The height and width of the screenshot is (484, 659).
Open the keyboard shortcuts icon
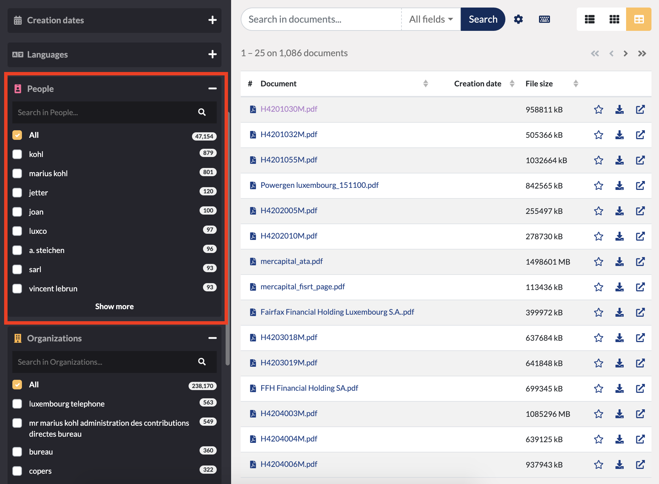544,19
